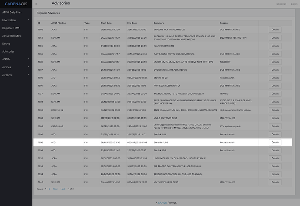Image resolution: width=300 pixels, height=206 pixels.
Task: Open Details for advisory 1737
Action: pos(275,94)
